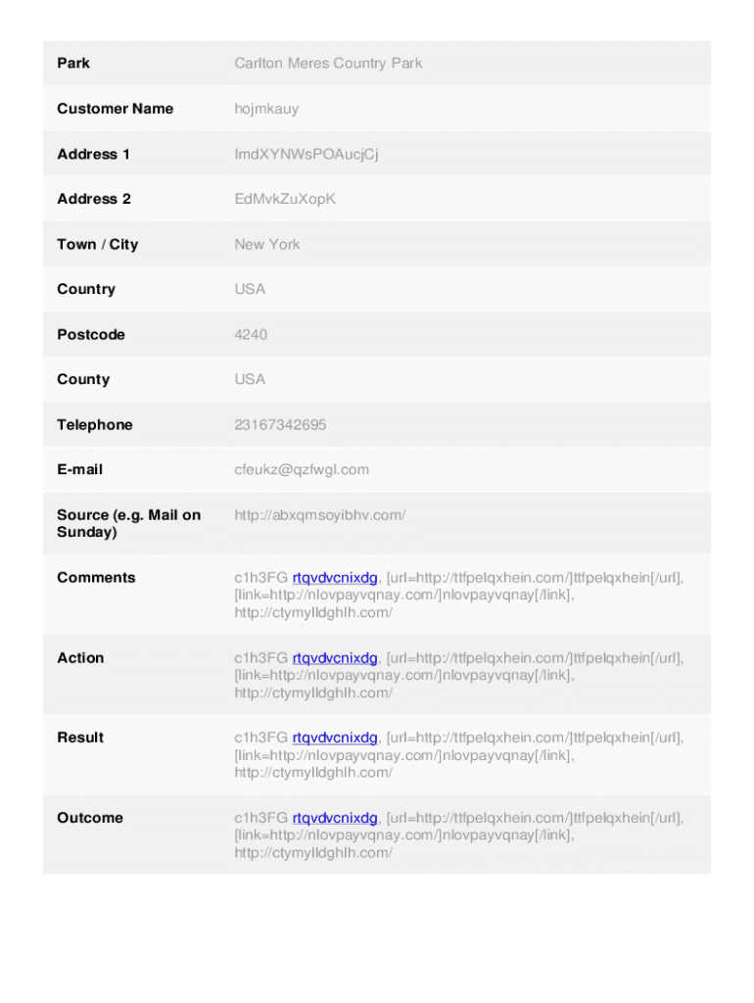Click the Carlton Meres Country Park value
Screen dimensions: 754x1003
point(328,64)
